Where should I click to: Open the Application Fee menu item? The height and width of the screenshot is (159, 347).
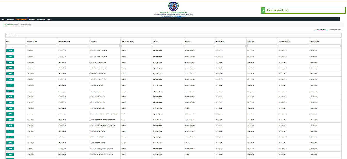click(41, 19)
